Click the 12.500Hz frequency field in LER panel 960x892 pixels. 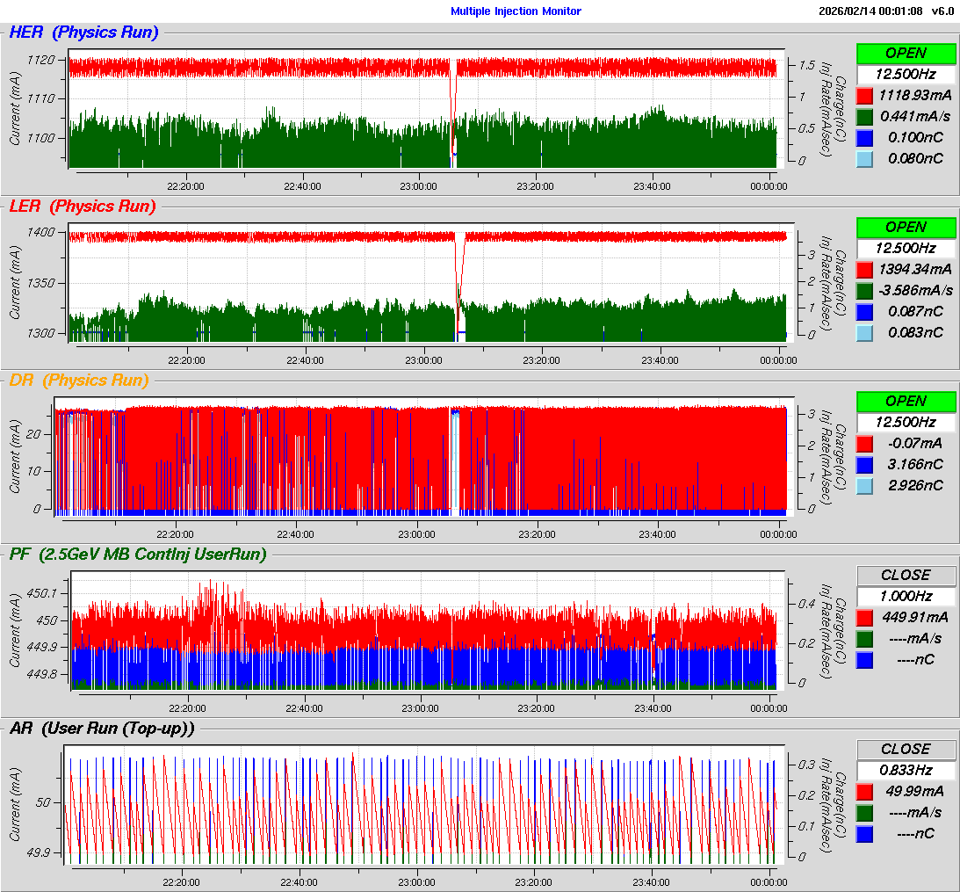point(906,248)
